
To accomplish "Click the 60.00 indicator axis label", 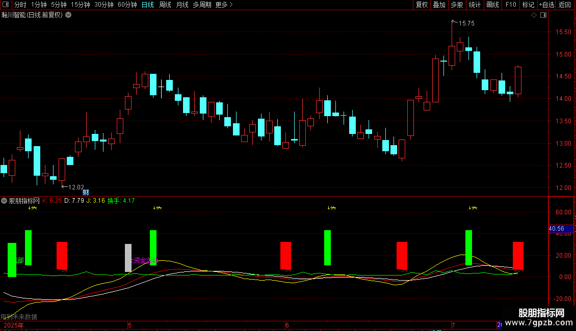I will (563, 212).
